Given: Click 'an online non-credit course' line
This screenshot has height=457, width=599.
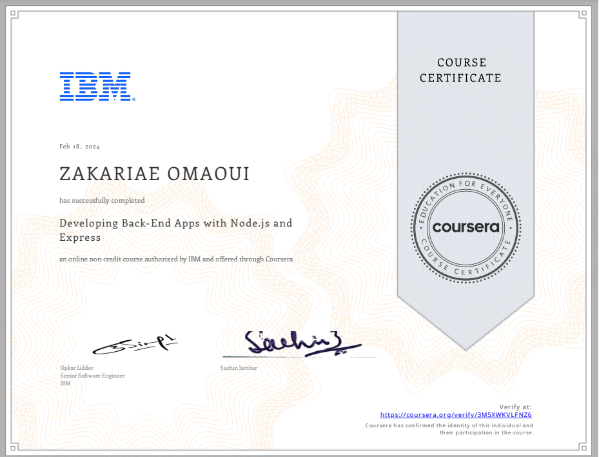Looking at the screenshot, I should tap(176, 259).
